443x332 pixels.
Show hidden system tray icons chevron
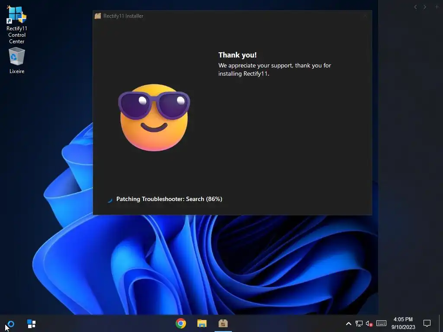[x=349, y=323]
